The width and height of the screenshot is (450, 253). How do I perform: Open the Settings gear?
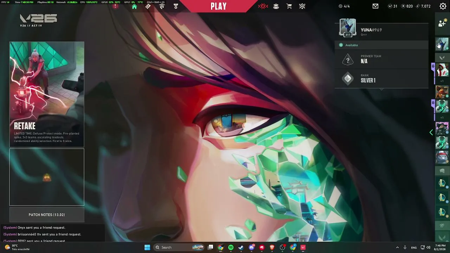tap(443, 6)
